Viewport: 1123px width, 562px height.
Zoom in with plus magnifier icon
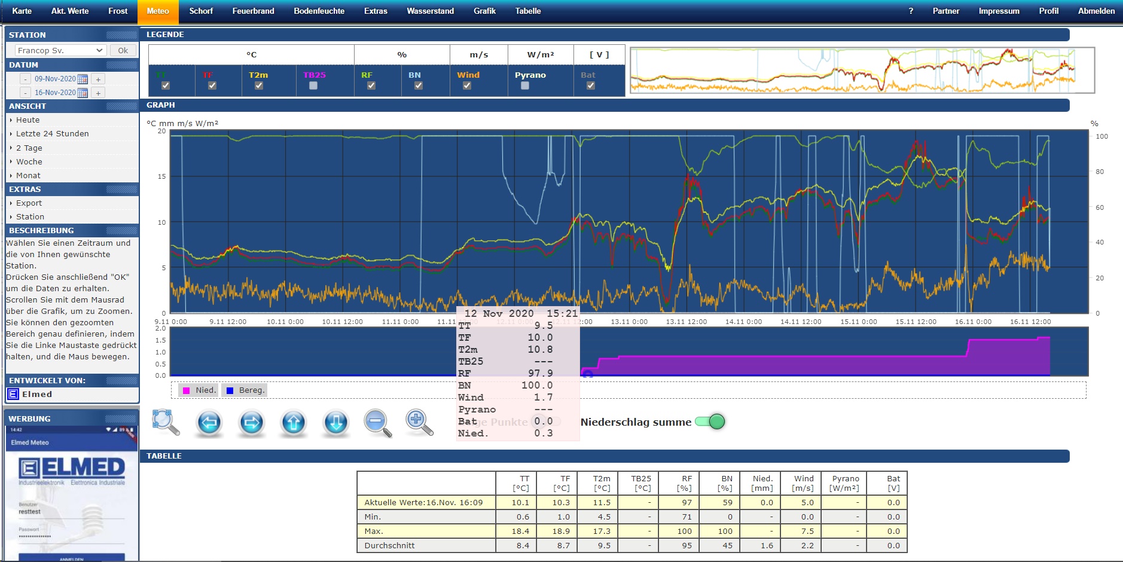tap(419, 422)
